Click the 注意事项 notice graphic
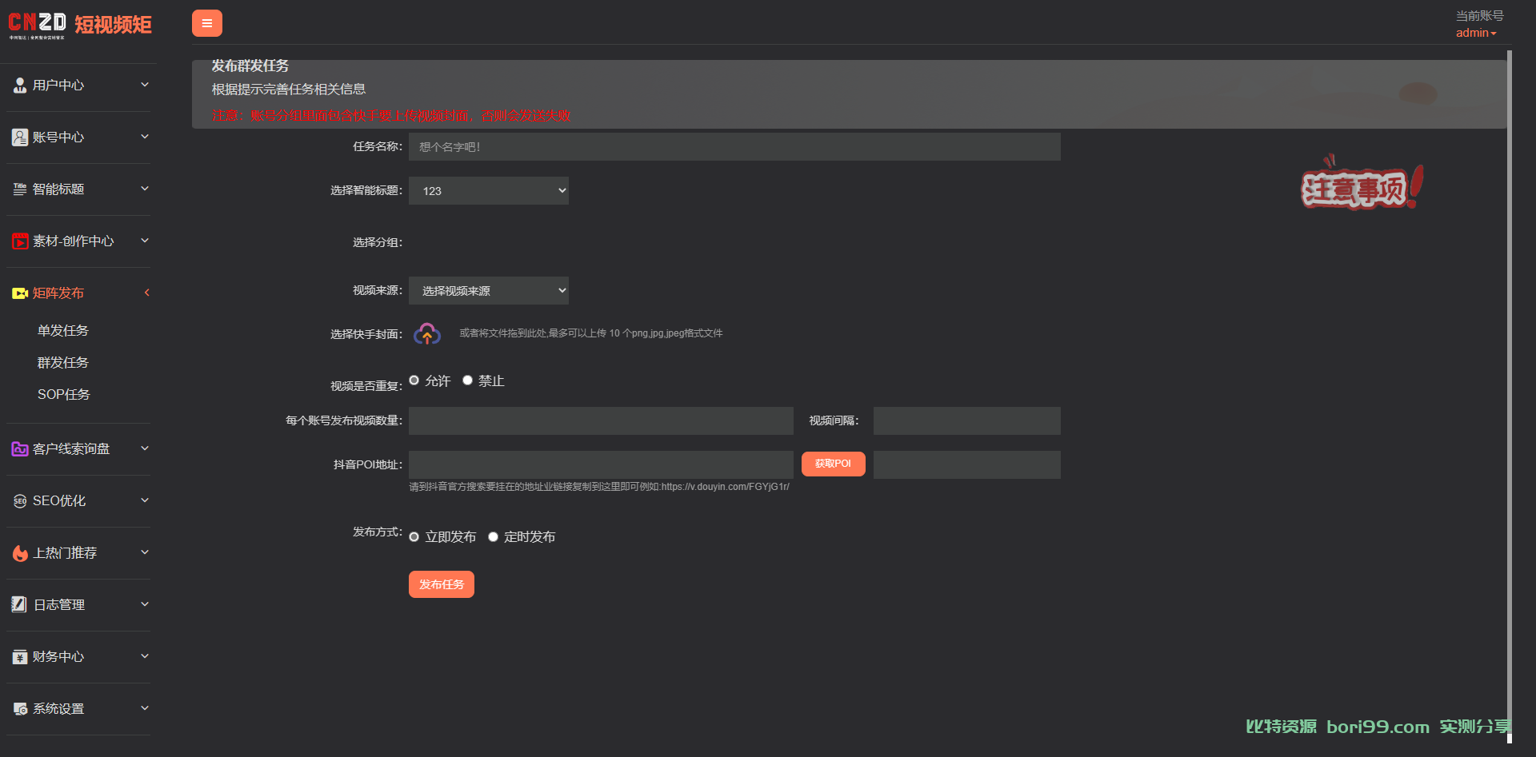This screenshot has width=1536, height=757. pos(1361,183)
